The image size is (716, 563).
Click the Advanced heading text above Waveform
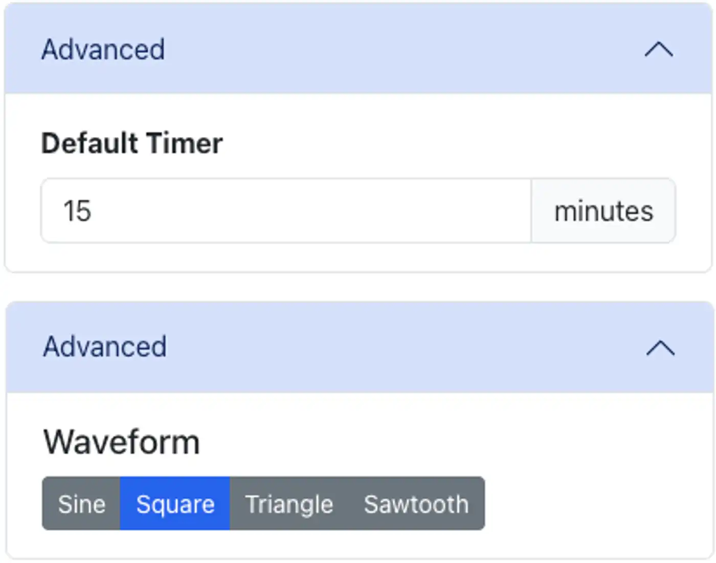pyautogui.click(x=105, y=347)
